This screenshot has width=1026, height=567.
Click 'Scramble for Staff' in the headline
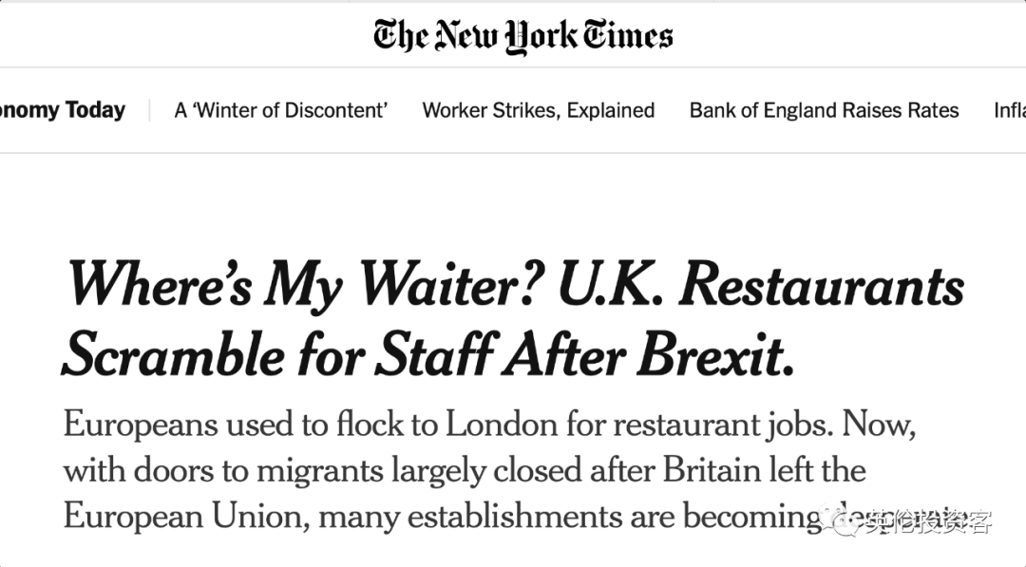tap(281, 354)
